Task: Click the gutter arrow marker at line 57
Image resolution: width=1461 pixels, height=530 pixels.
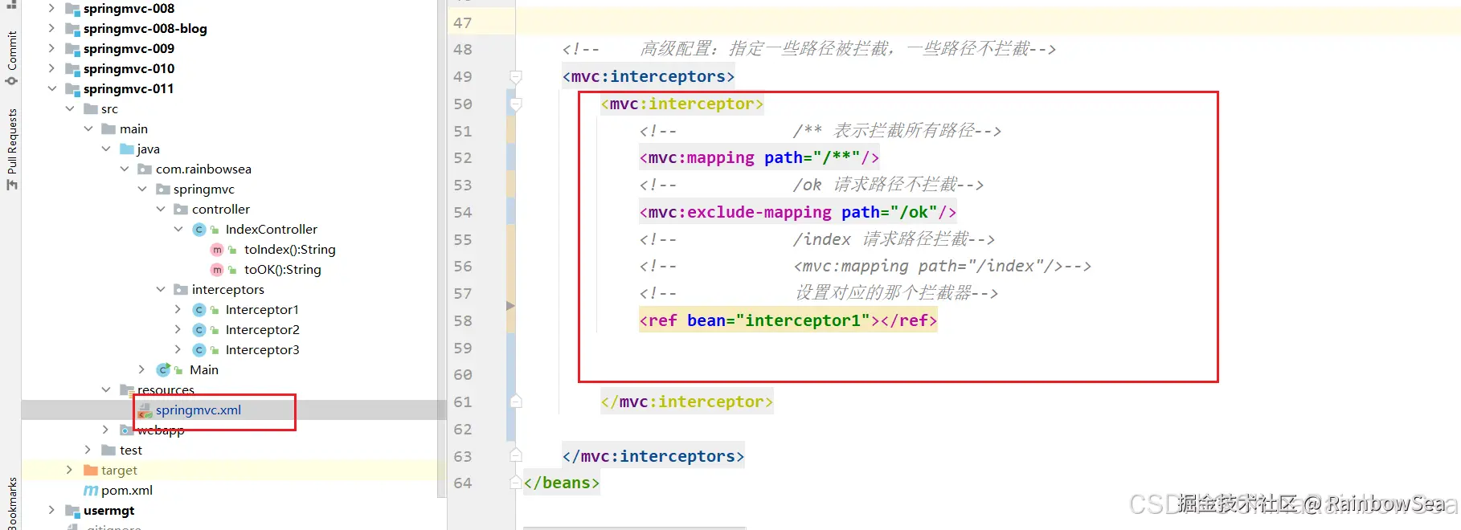Action: [x=510, y=306]
